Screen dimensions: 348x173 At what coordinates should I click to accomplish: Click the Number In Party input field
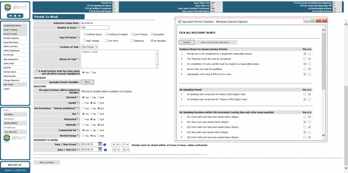tap(95, 27)
